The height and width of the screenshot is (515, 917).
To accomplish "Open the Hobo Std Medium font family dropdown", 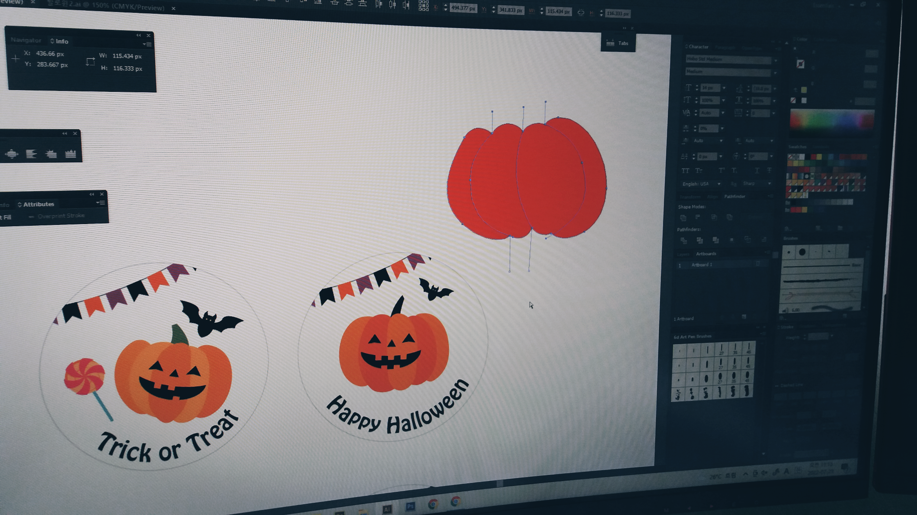I will [776, 60].
